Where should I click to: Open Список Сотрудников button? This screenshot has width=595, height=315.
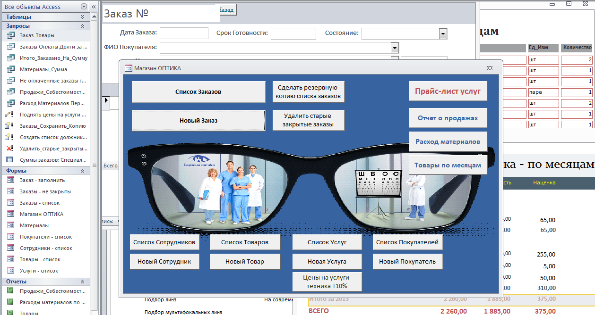tap(164, 242)
